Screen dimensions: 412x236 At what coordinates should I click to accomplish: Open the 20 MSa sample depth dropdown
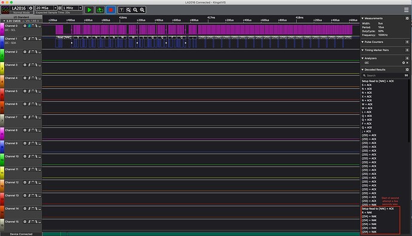46,8
